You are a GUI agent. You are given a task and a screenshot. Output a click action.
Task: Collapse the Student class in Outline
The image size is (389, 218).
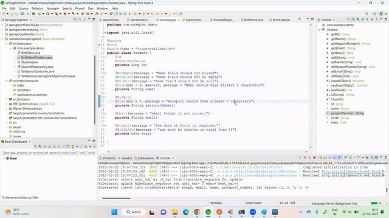point(320,30)
